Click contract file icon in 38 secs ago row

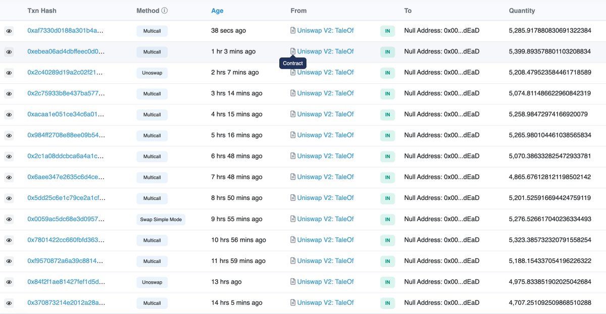tap(293, 31)
